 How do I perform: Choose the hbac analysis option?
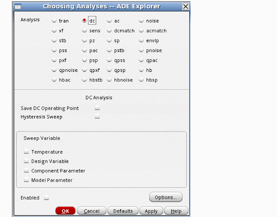pos(54,80)
